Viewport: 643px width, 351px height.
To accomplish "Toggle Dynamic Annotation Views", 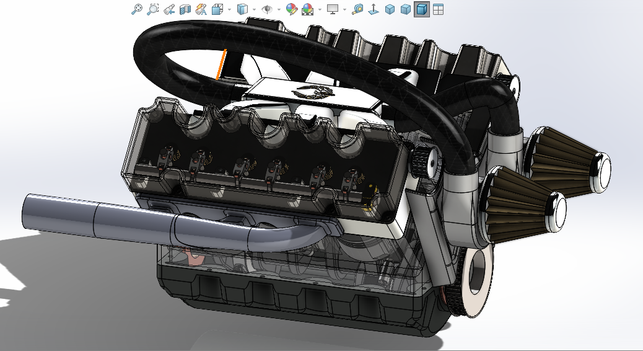I will [201, 9].
